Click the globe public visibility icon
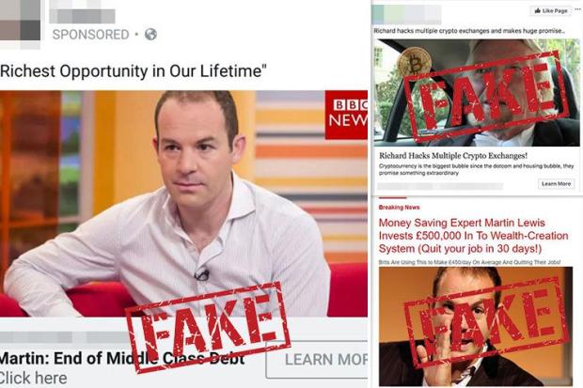The height and width of the screenshot is (388, 583). (150, 34)
